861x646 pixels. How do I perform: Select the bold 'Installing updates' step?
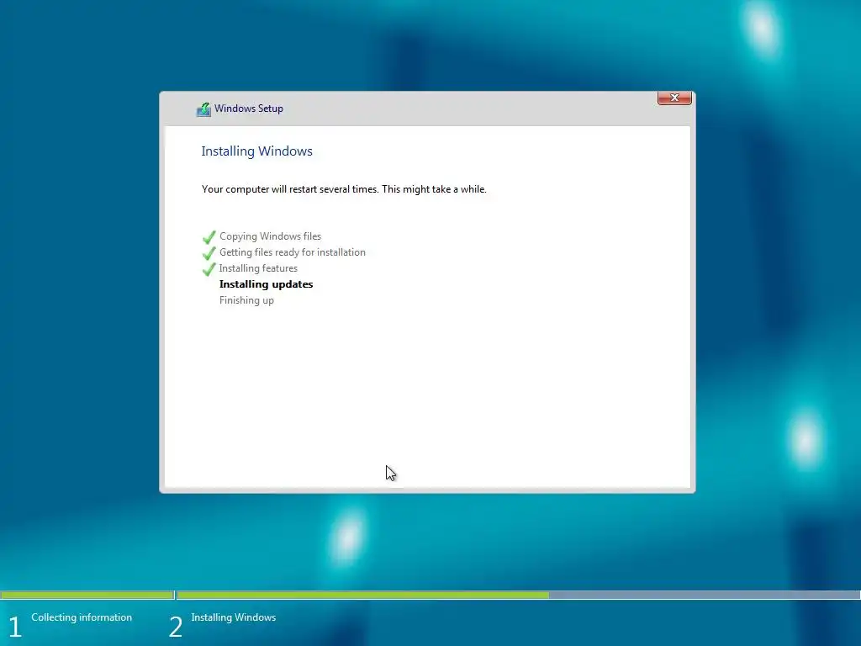click(266, 284)
